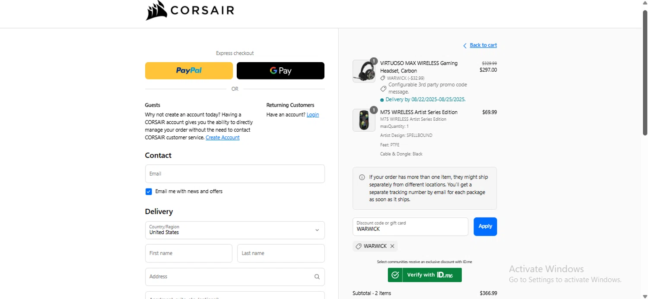The image size is (648, 299).
Task: Click the Create Account link
Action: coord(222,138)
